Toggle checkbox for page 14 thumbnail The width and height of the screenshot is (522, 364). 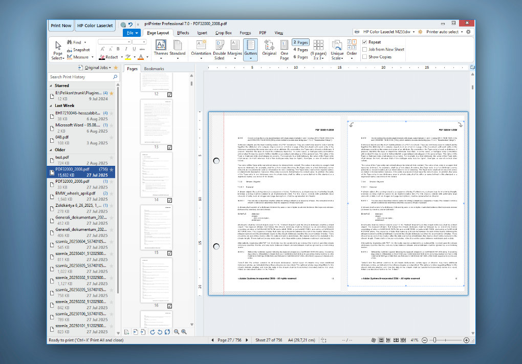pyautogui.click(x=169, y=201)
